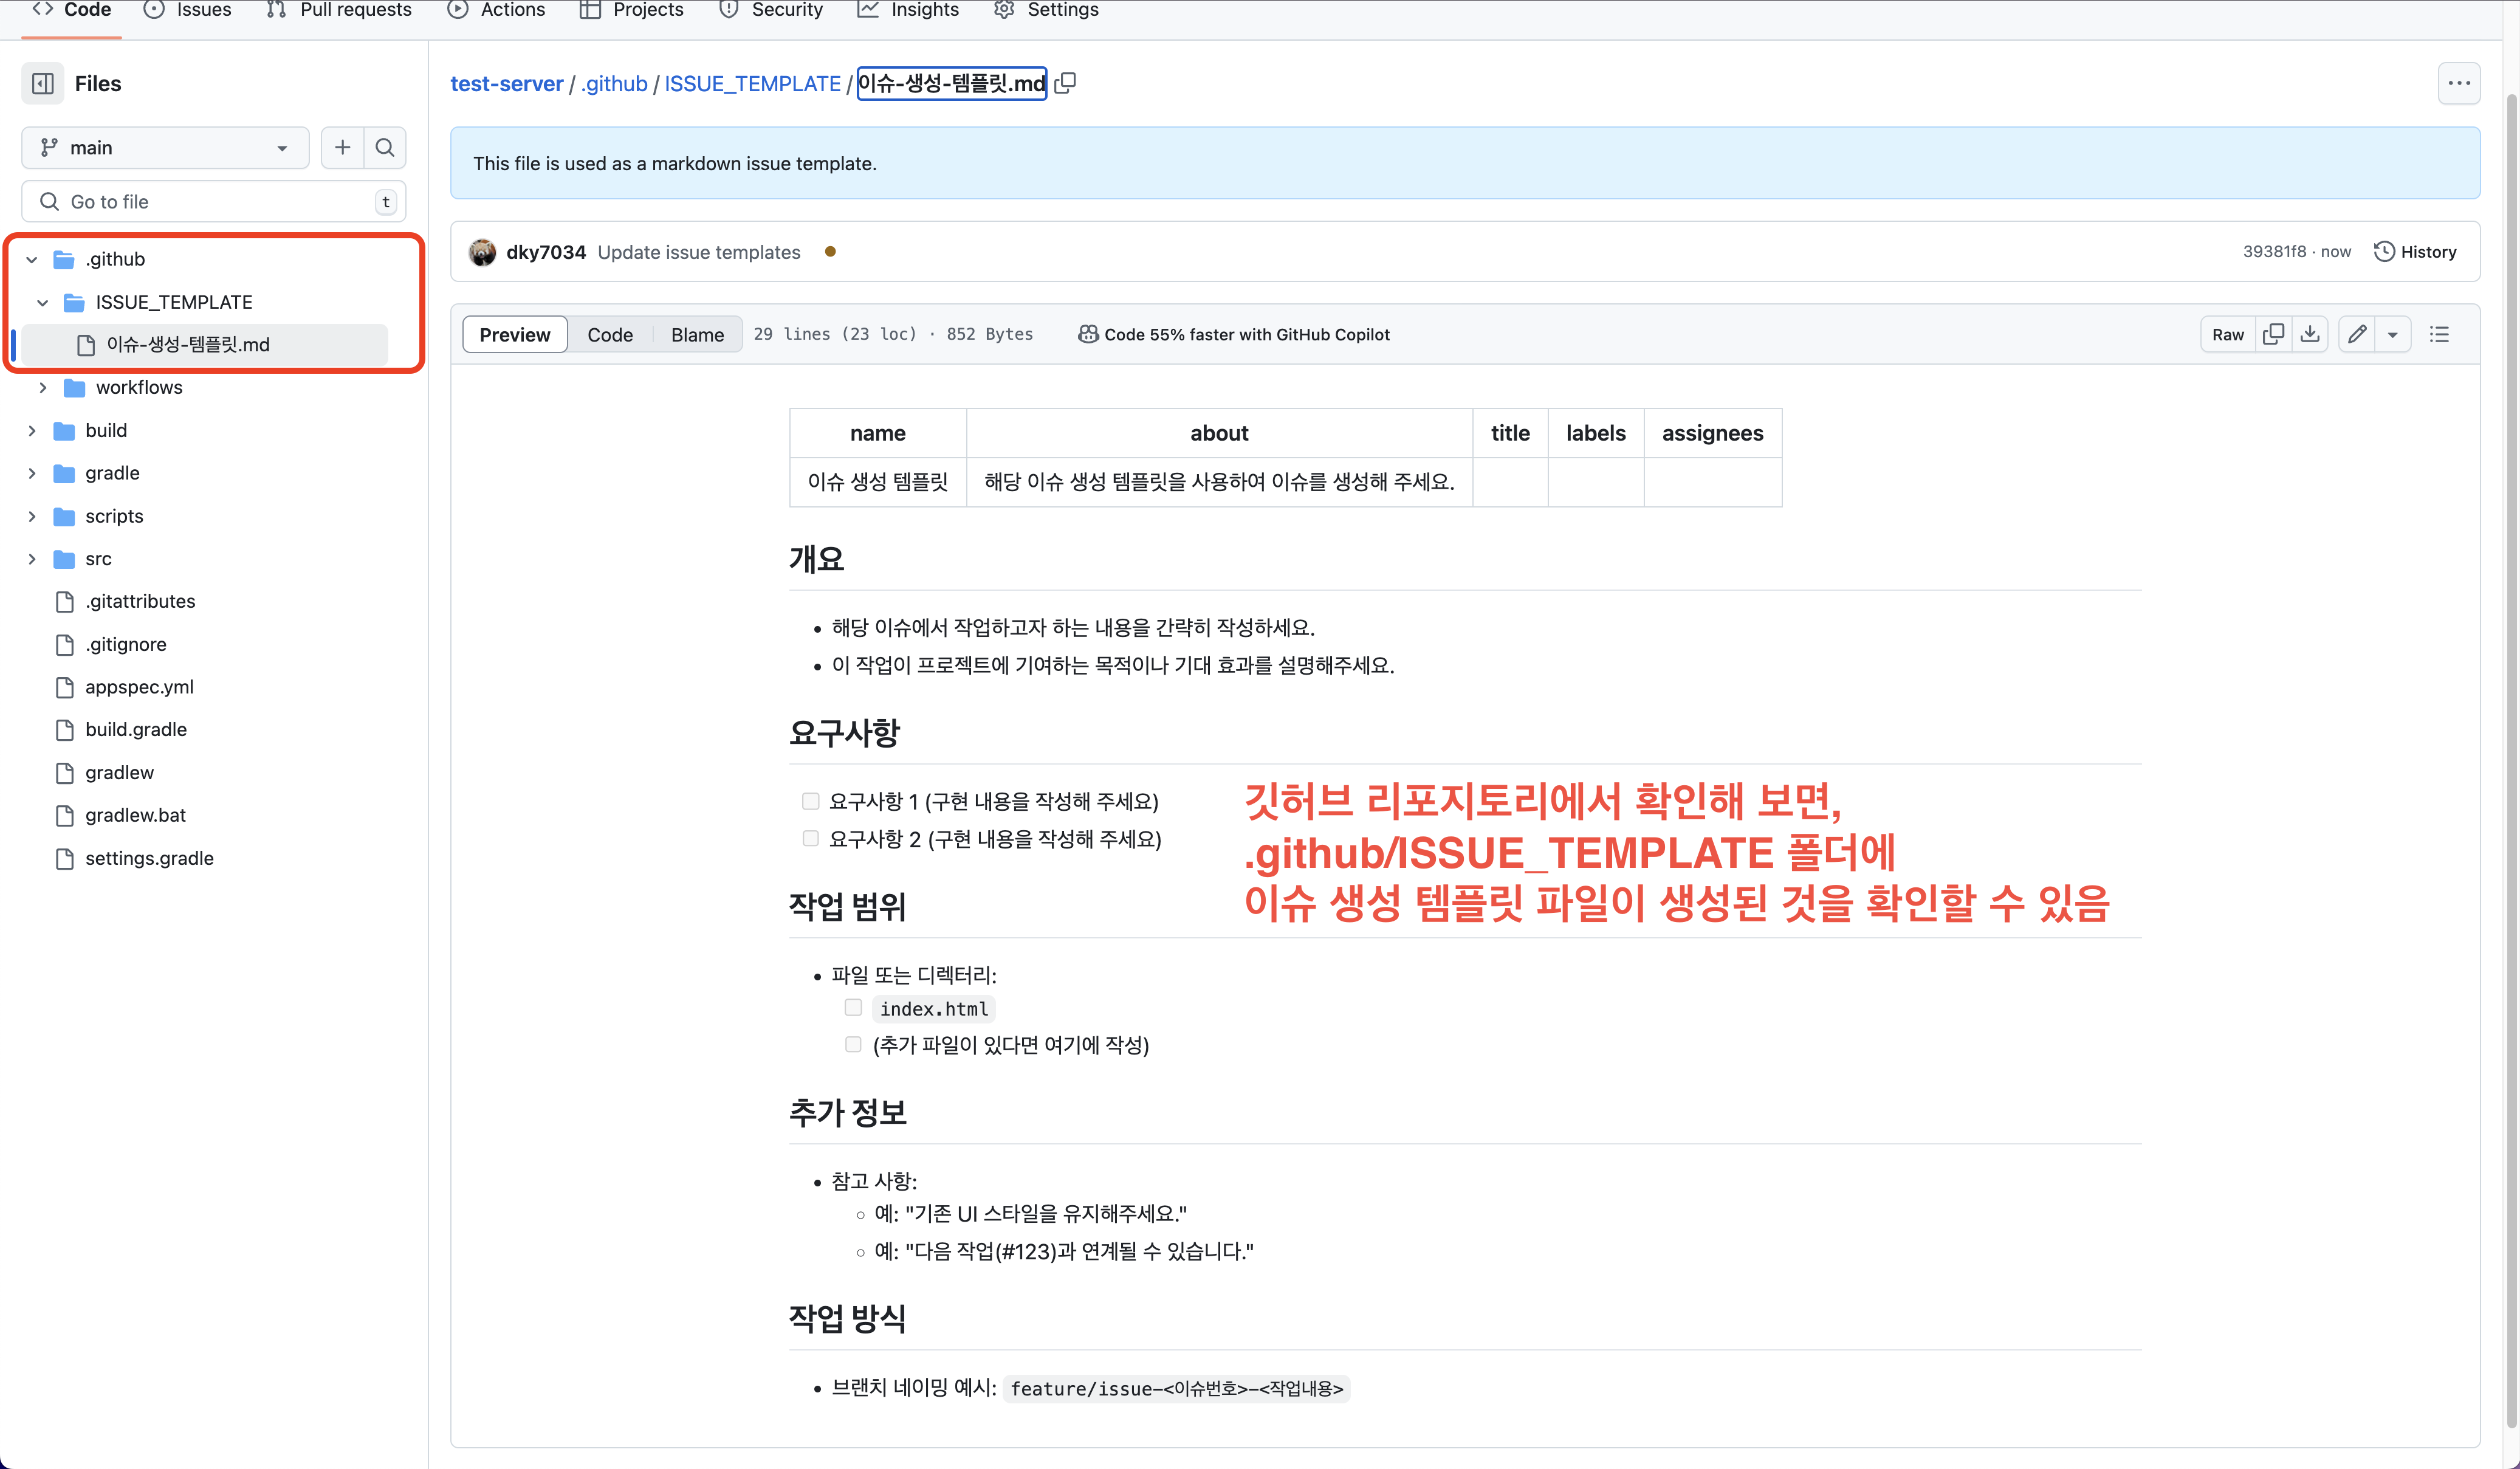Edit file pencil icon
The height and width of the screenshot is (1469, 2520).
tap(2357, 334)
